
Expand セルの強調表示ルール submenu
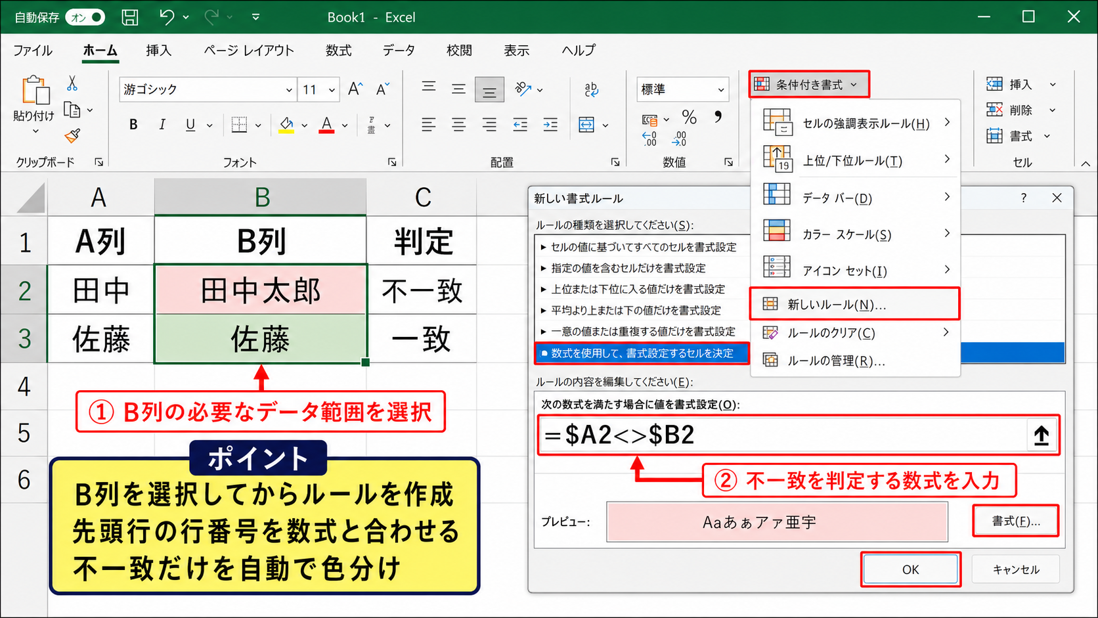click(856, 123)
